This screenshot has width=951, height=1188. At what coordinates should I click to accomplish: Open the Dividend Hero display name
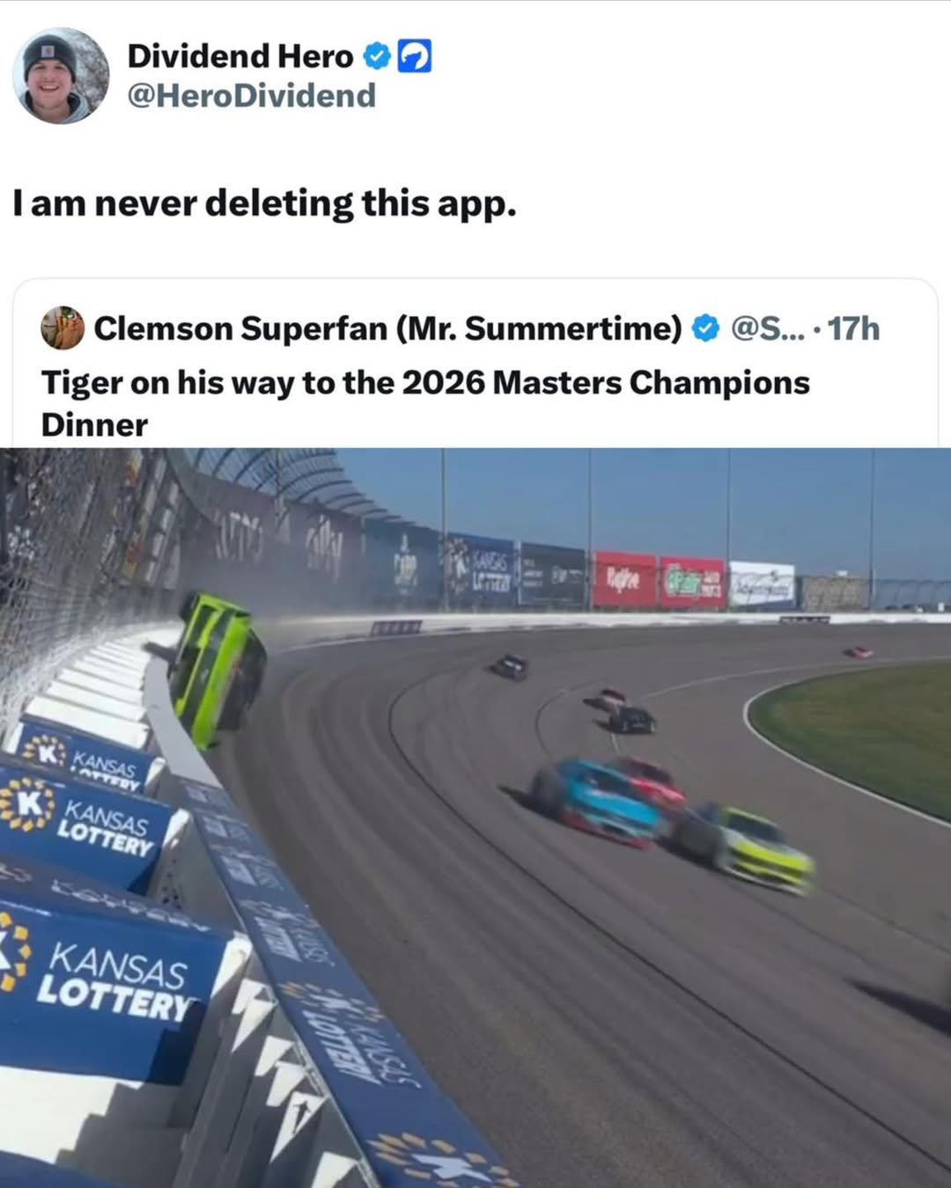point(240,56)
